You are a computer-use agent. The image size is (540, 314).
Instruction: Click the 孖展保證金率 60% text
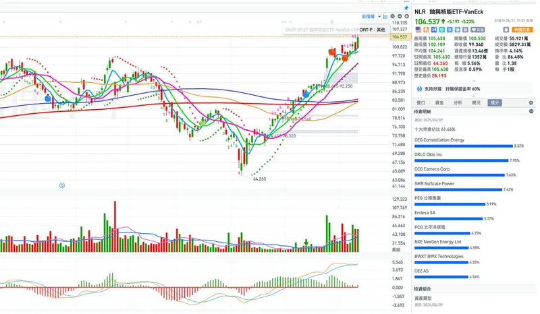tap(462, 89)
